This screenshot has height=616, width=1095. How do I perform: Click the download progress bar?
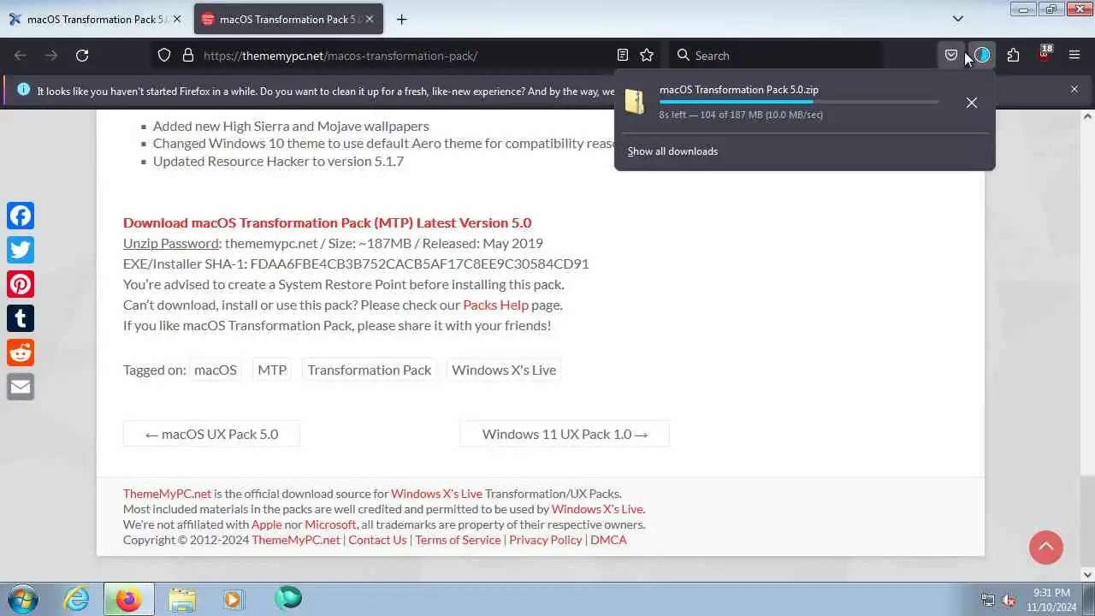(x=799, y=102)
